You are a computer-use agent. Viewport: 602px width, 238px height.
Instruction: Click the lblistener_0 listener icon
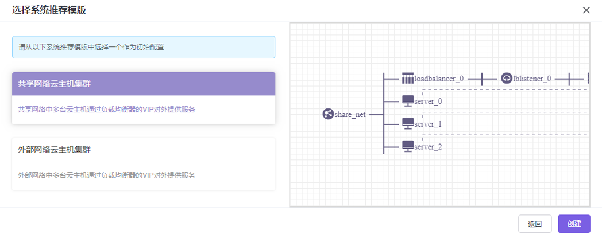point(507,79)
